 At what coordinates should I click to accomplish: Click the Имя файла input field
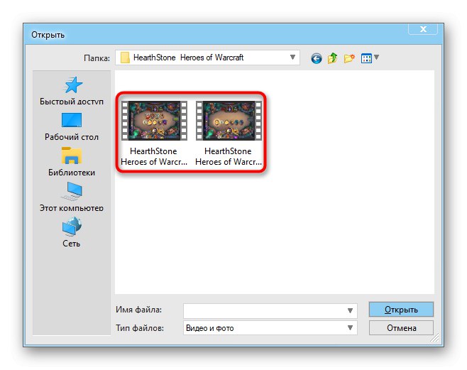270,311
